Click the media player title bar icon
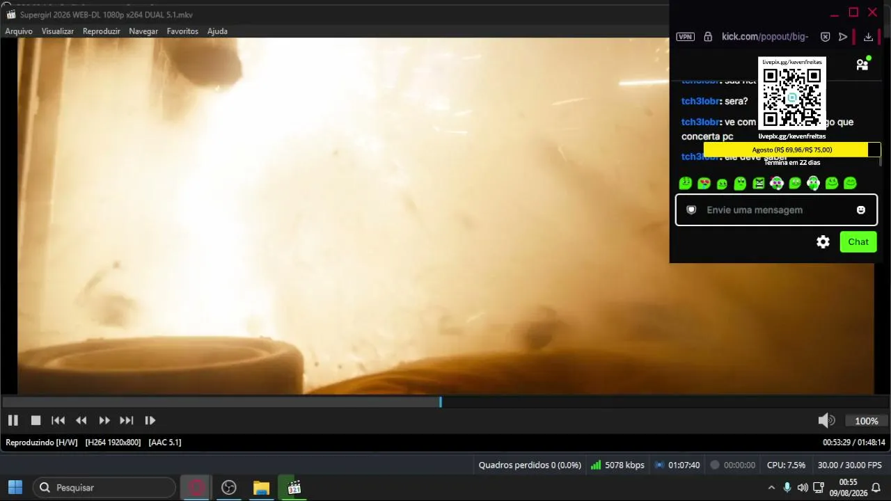Image resolution: width=891 pixels, height=501 pixels. pyautogui.click(x=10, y=15)
